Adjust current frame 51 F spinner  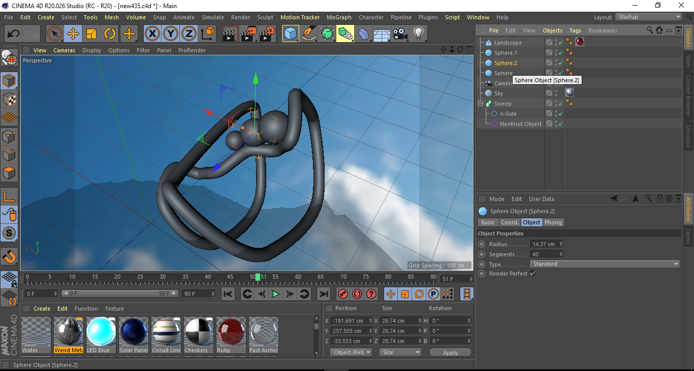(471, 279)
